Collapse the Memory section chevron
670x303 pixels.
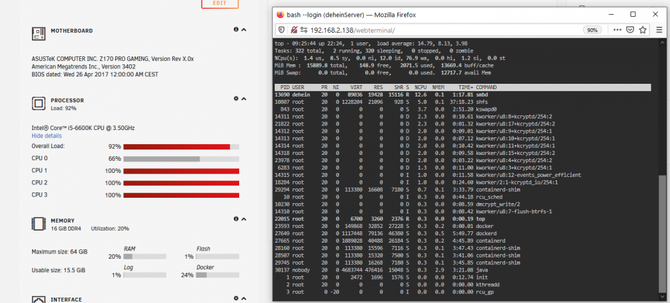[x=244, y=219]
